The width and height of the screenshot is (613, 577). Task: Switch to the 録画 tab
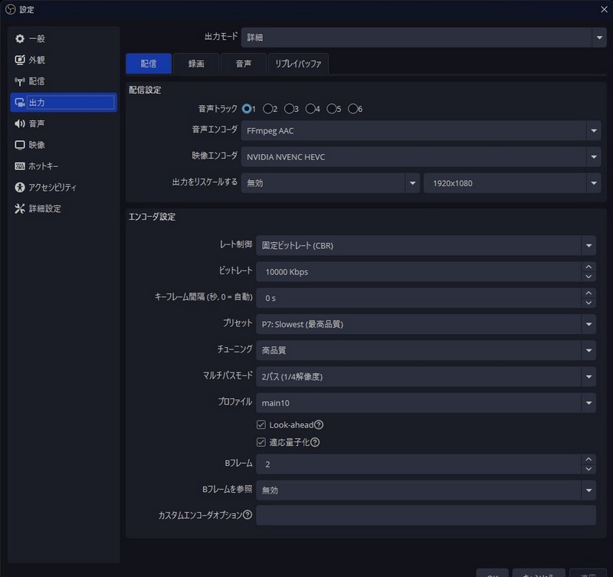click(196, 64)
